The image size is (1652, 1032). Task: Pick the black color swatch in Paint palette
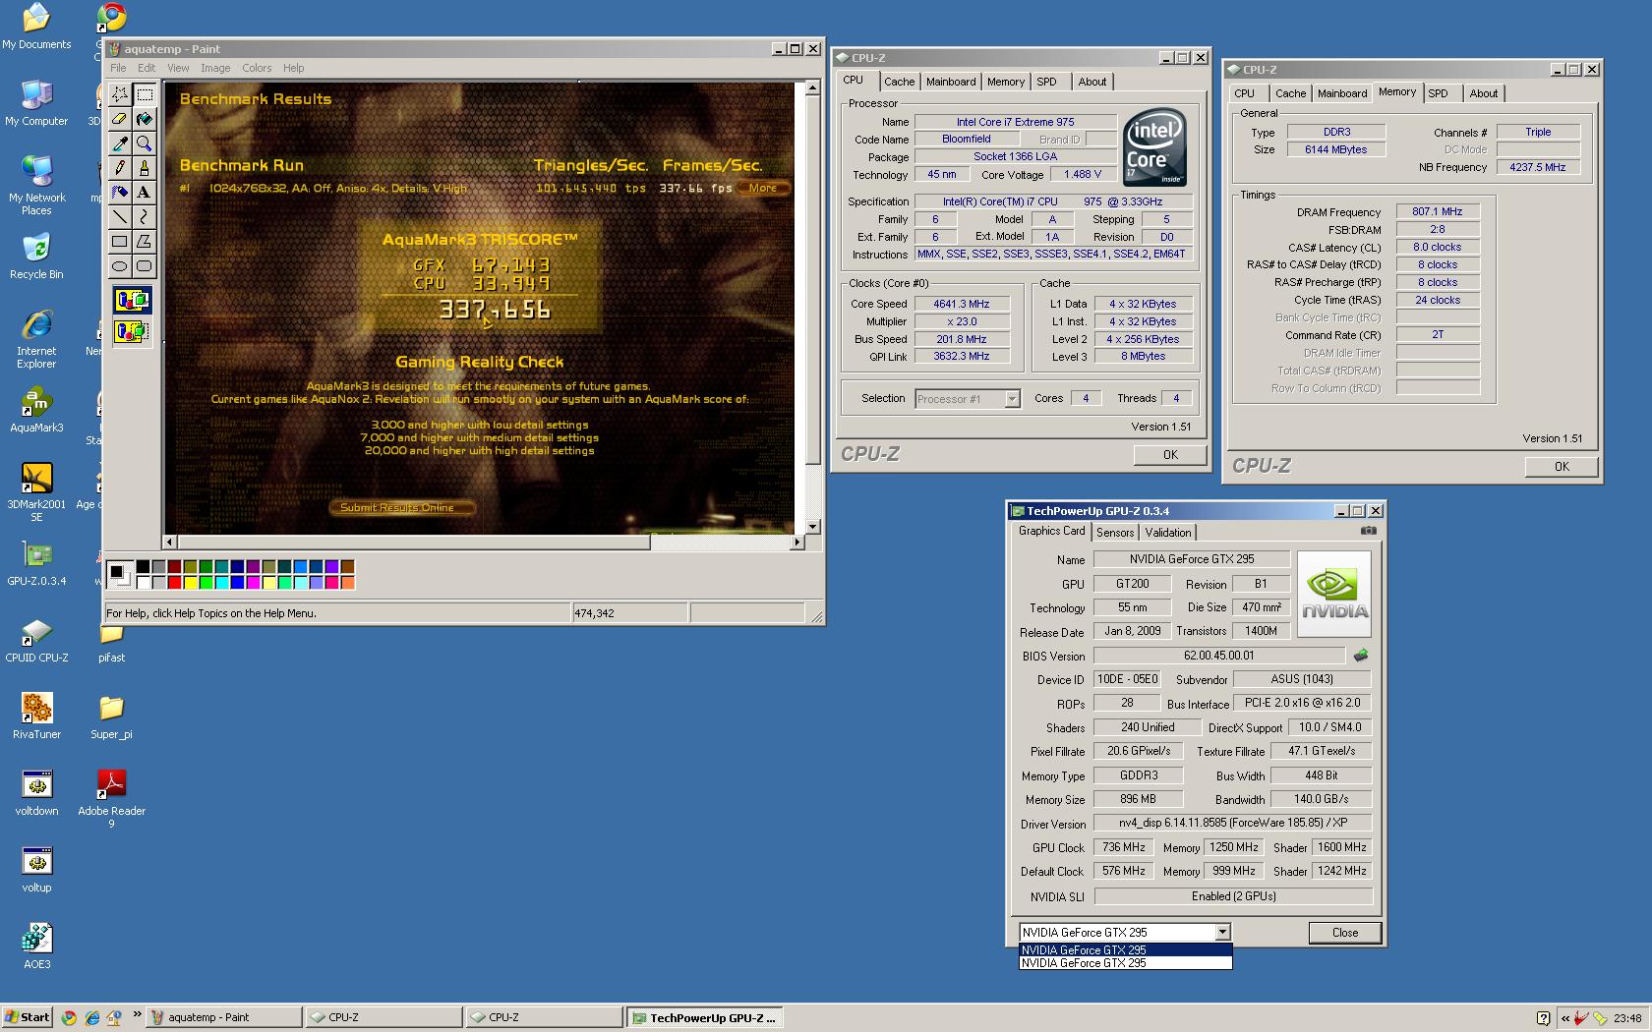(x=143, y=566)
